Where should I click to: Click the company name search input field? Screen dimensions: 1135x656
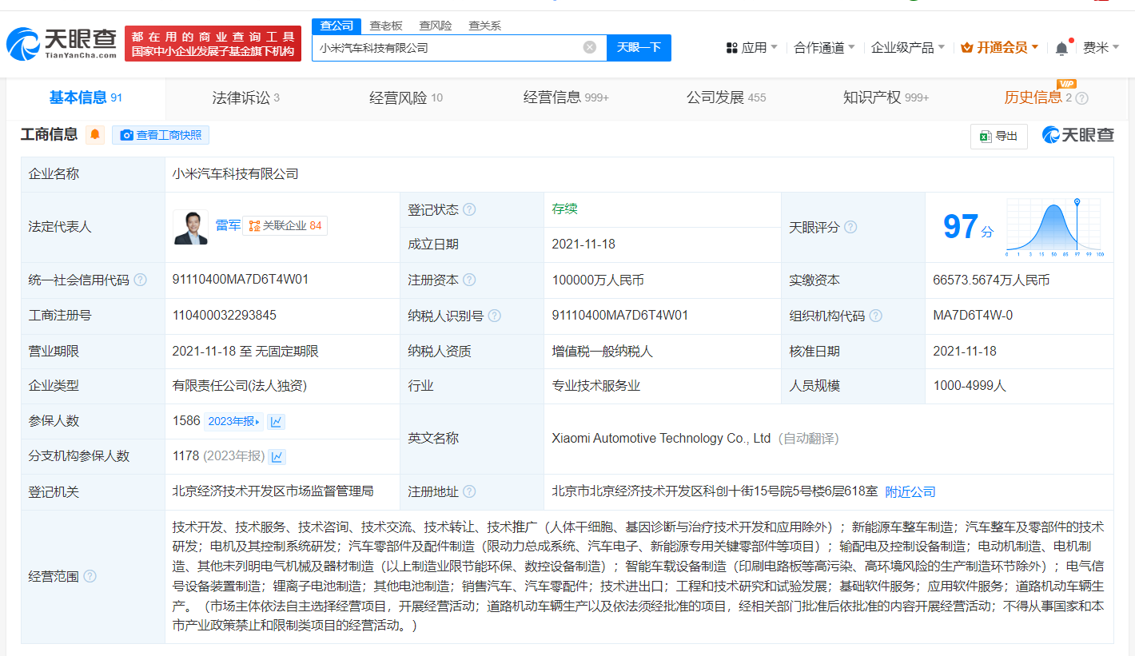448,48
